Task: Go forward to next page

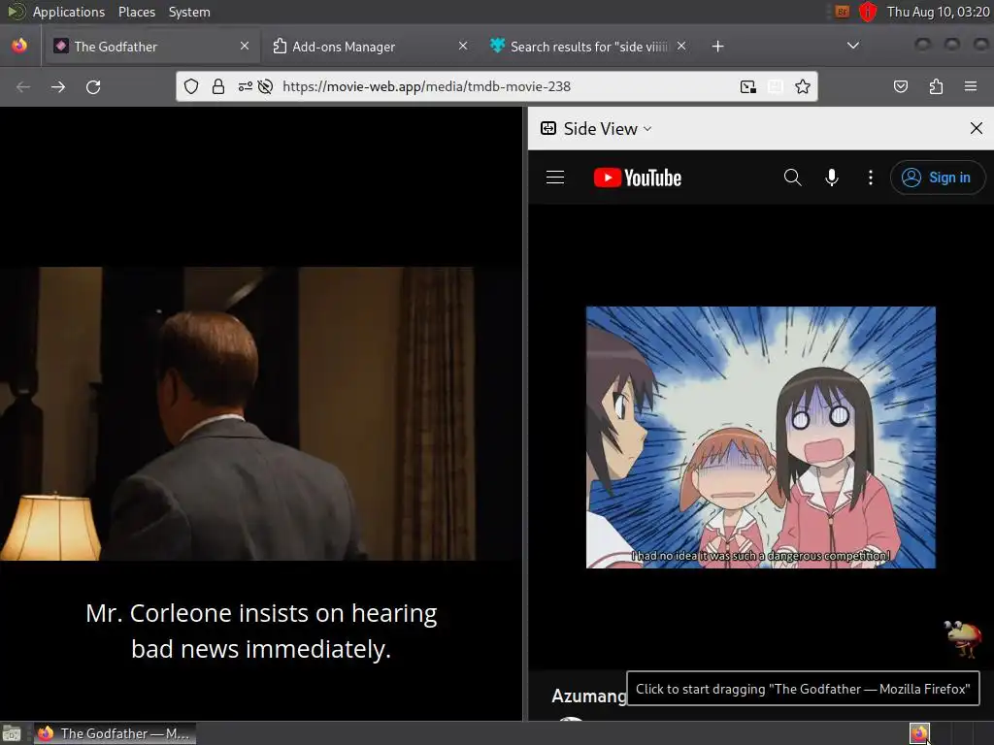Action: click(58, 86)
